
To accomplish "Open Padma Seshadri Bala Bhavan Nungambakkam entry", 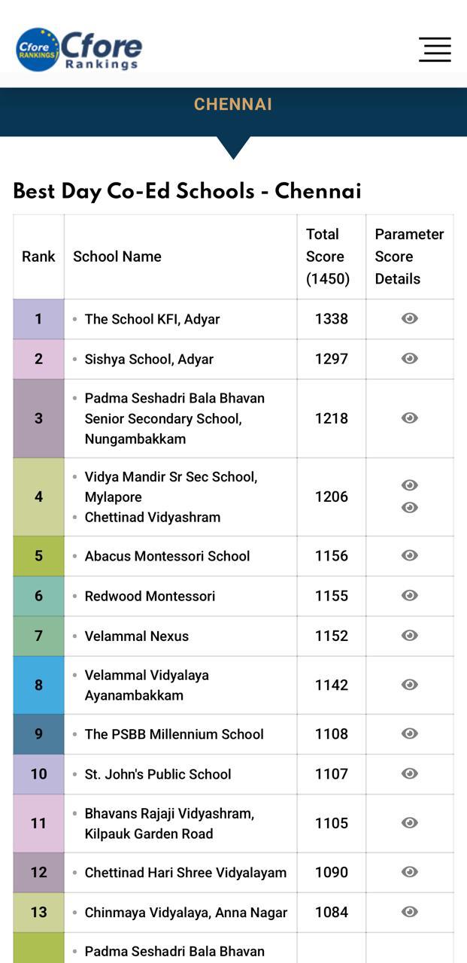I will (174, 418).
